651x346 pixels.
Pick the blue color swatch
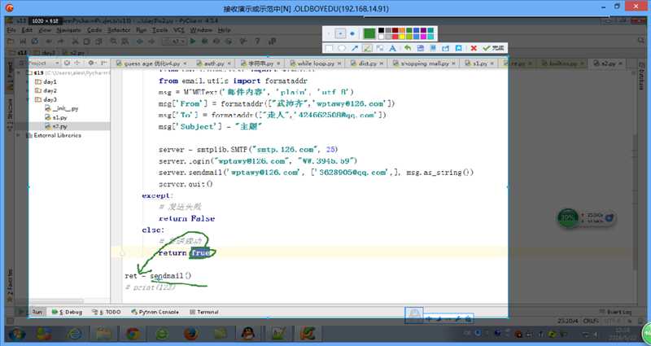click(417, 30)
